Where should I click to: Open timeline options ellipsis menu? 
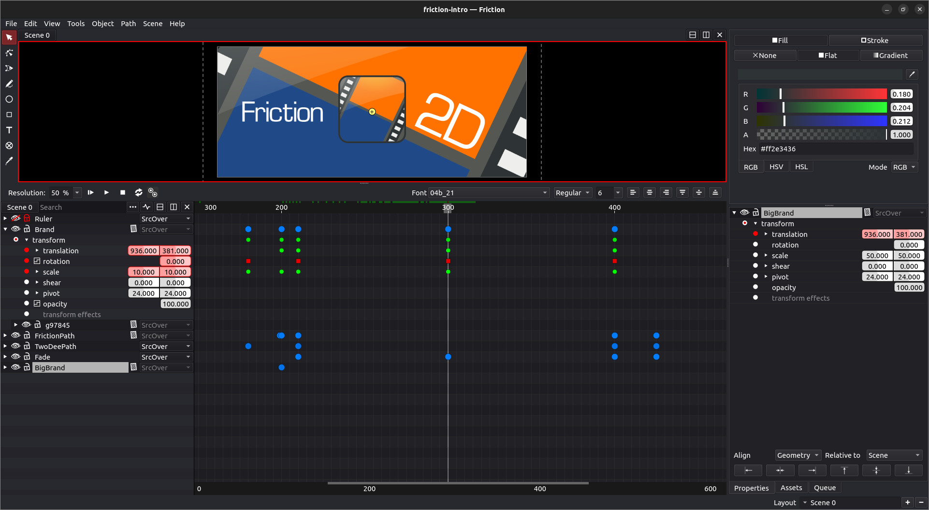[133, 207]
